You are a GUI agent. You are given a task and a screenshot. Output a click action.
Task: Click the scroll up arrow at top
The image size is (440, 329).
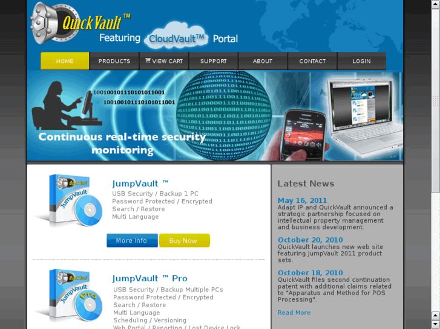pyautogui.click(x=436, y=4)
